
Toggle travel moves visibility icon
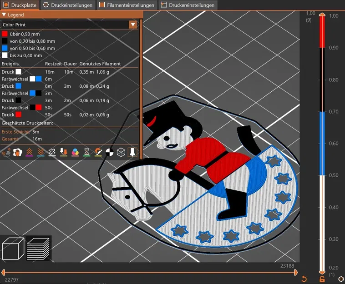[6, 152]
